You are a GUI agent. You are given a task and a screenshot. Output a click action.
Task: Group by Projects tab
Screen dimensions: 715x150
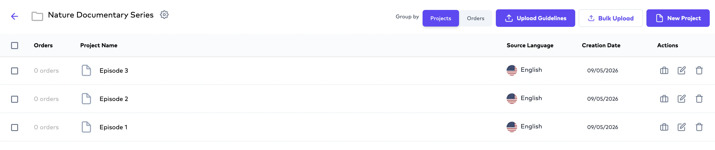tap(441, 18)
